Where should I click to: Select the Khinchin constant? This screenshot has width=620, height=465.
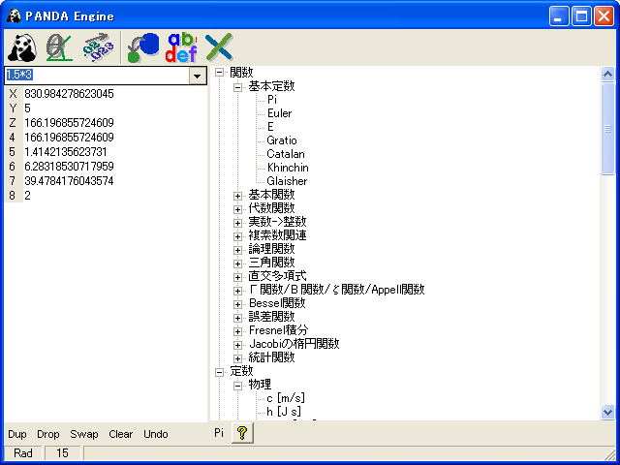click(x=288, y=168)
